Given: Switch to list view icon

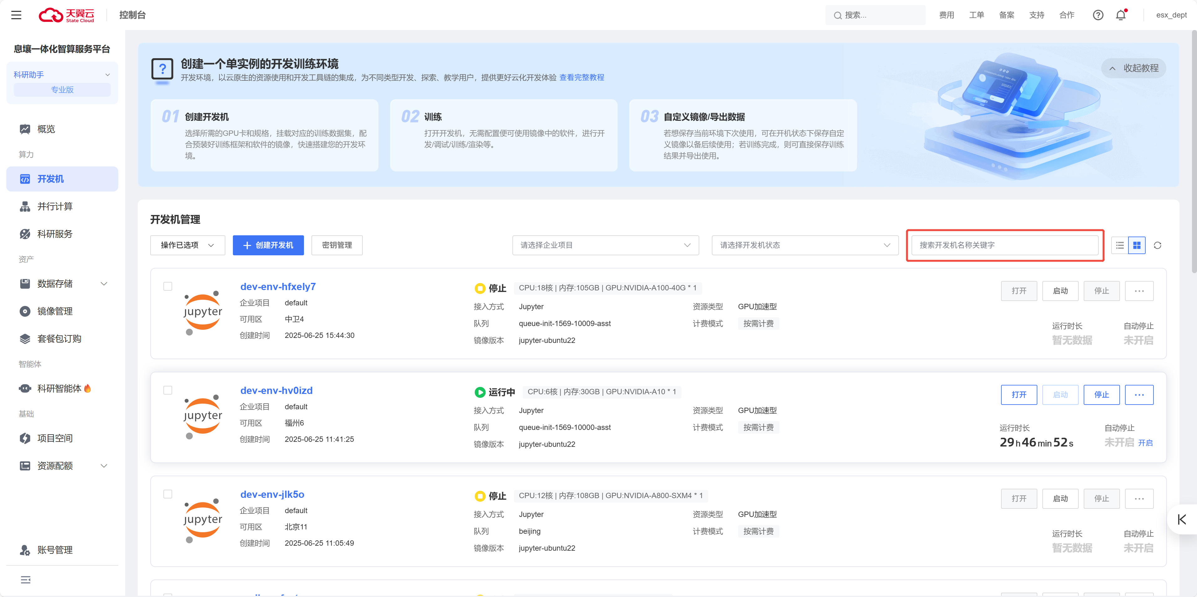Looking at the screenshot, I should click(x=1119, y=245).
